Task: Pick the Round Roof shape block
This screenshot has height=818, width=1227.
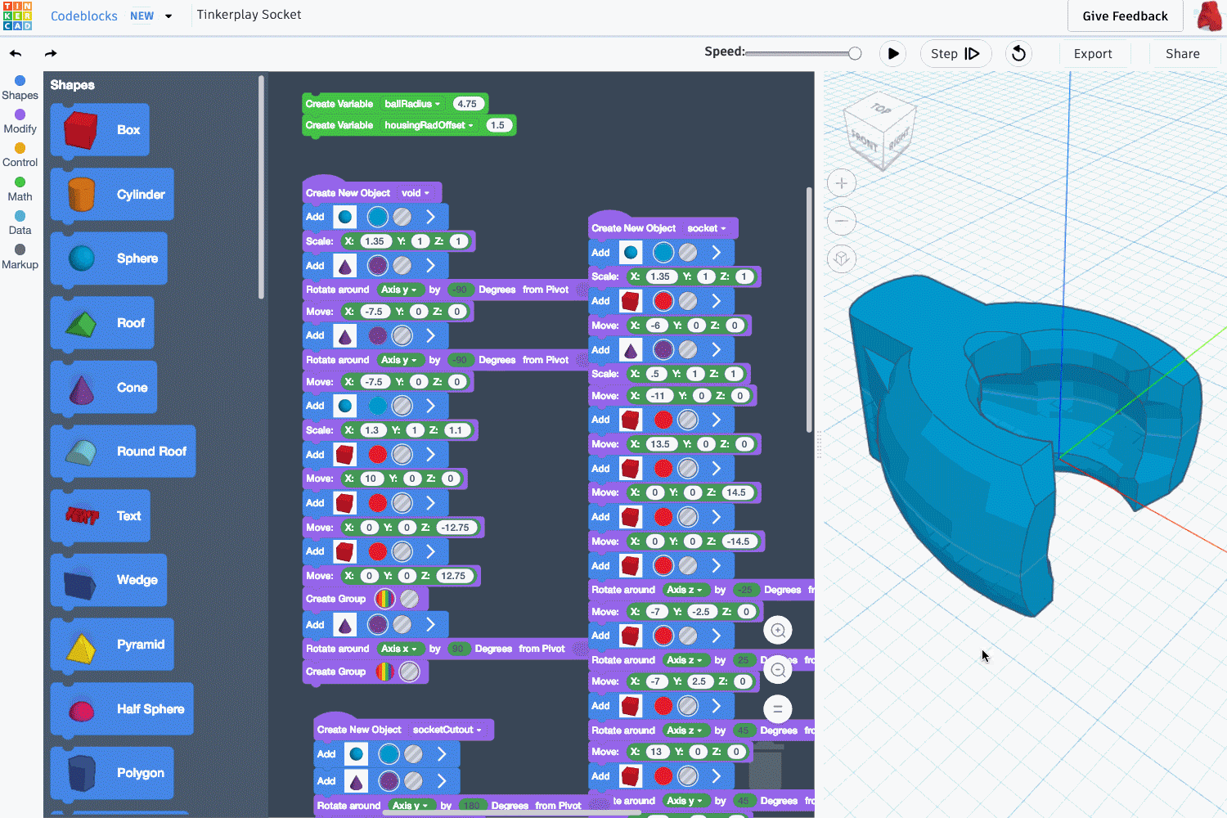Action: coord(123,452)
